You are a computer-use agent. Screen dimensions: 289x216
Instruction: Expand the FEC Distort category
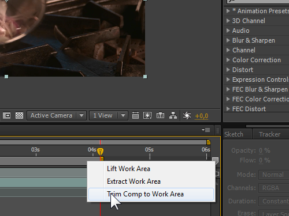click(228, 109)
